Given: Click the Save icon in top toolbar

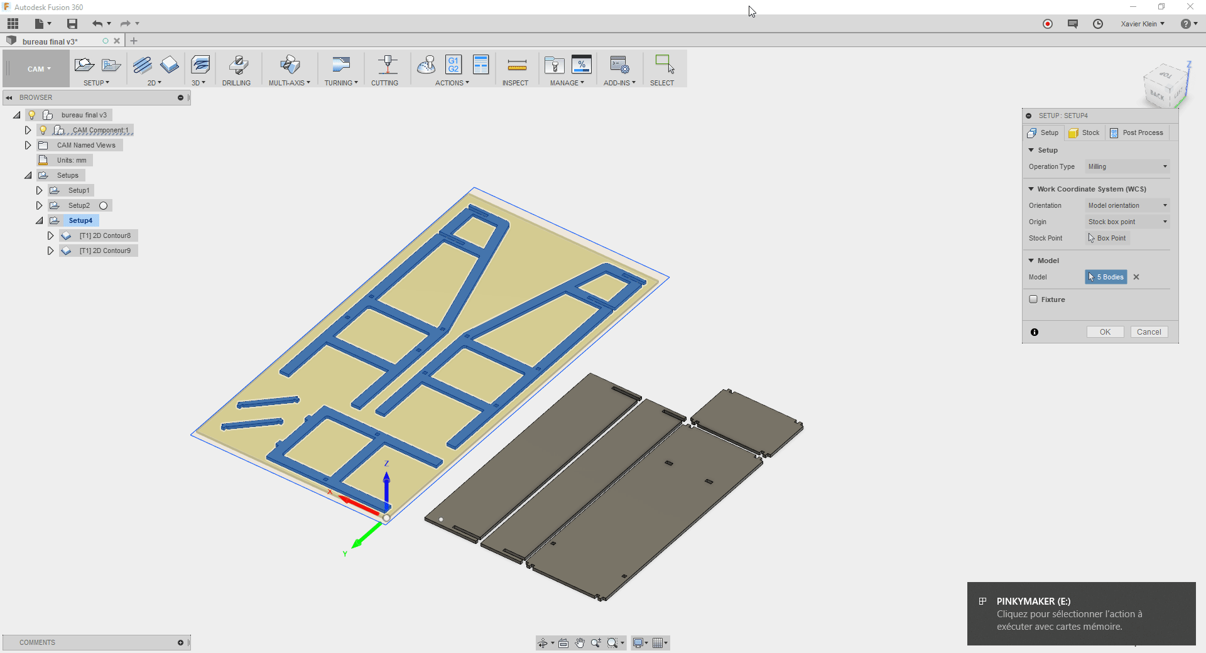Looking at the screenshot, I should (x=72, y=24).
